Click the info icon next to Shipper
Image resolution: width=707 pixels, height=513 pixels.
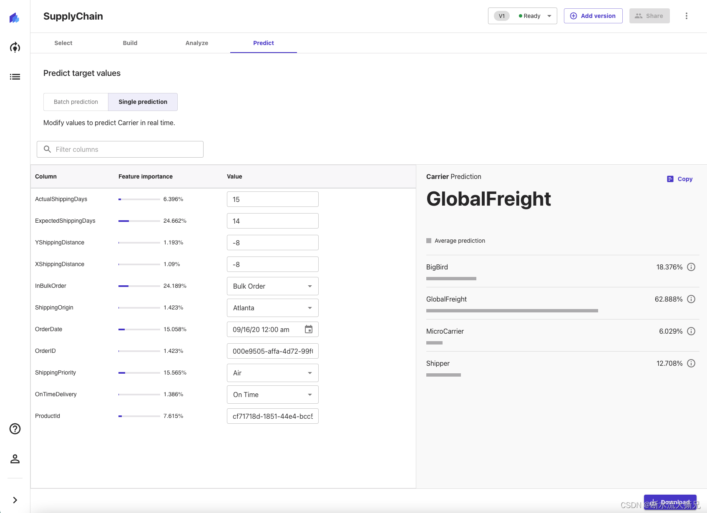tap(691, 363)
